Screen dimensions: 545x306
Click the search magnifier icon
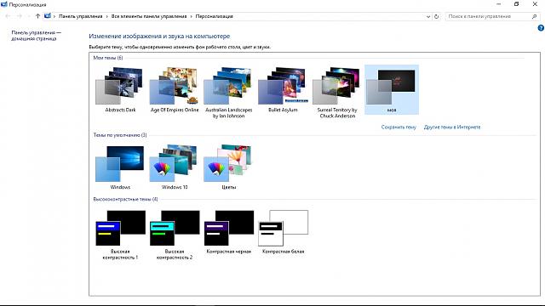click(x=534, y=16)
